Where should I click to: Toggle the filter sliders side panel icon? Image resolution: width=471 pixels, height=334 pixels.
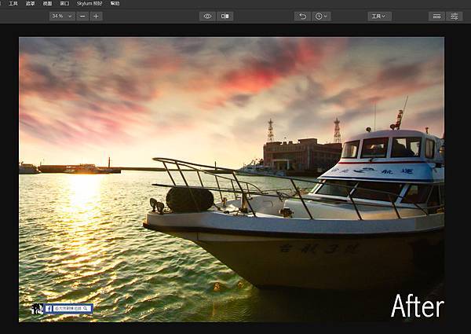click(x=455, y=17)
